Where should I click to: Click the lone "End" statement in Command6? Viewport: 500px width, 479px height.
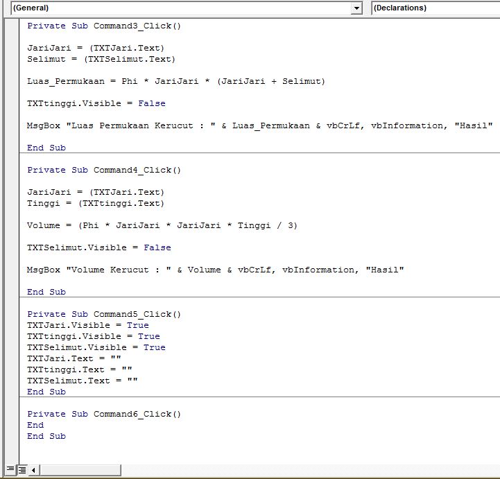[x=35, y=425]
